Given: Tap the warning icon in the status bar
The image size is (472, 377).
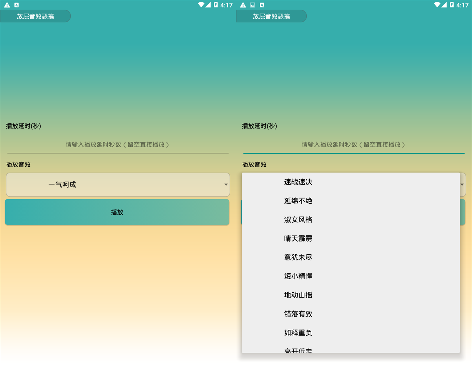Looking at the screenshot, I should (7, 5).
